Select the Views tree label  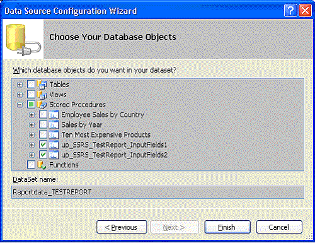click(58, 95)
